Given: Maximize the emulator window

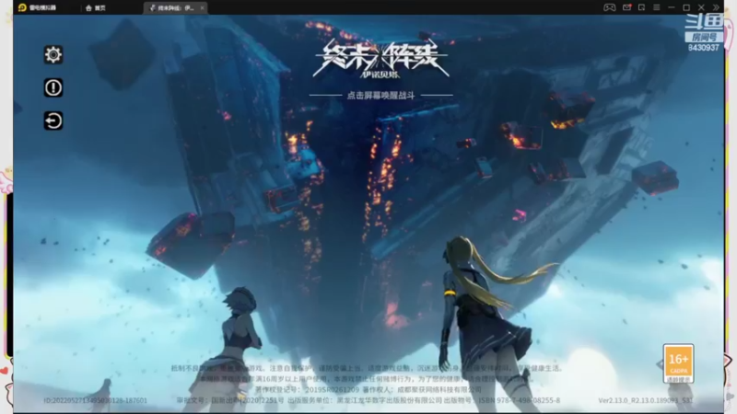Looking at the screenshot, I should pos(686,7).
